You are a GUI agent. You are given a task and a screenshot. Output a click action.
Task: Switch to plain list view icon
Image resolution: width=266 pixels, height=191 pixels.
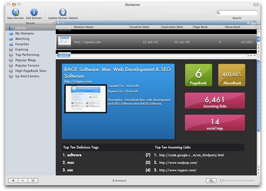pos(249,23)
